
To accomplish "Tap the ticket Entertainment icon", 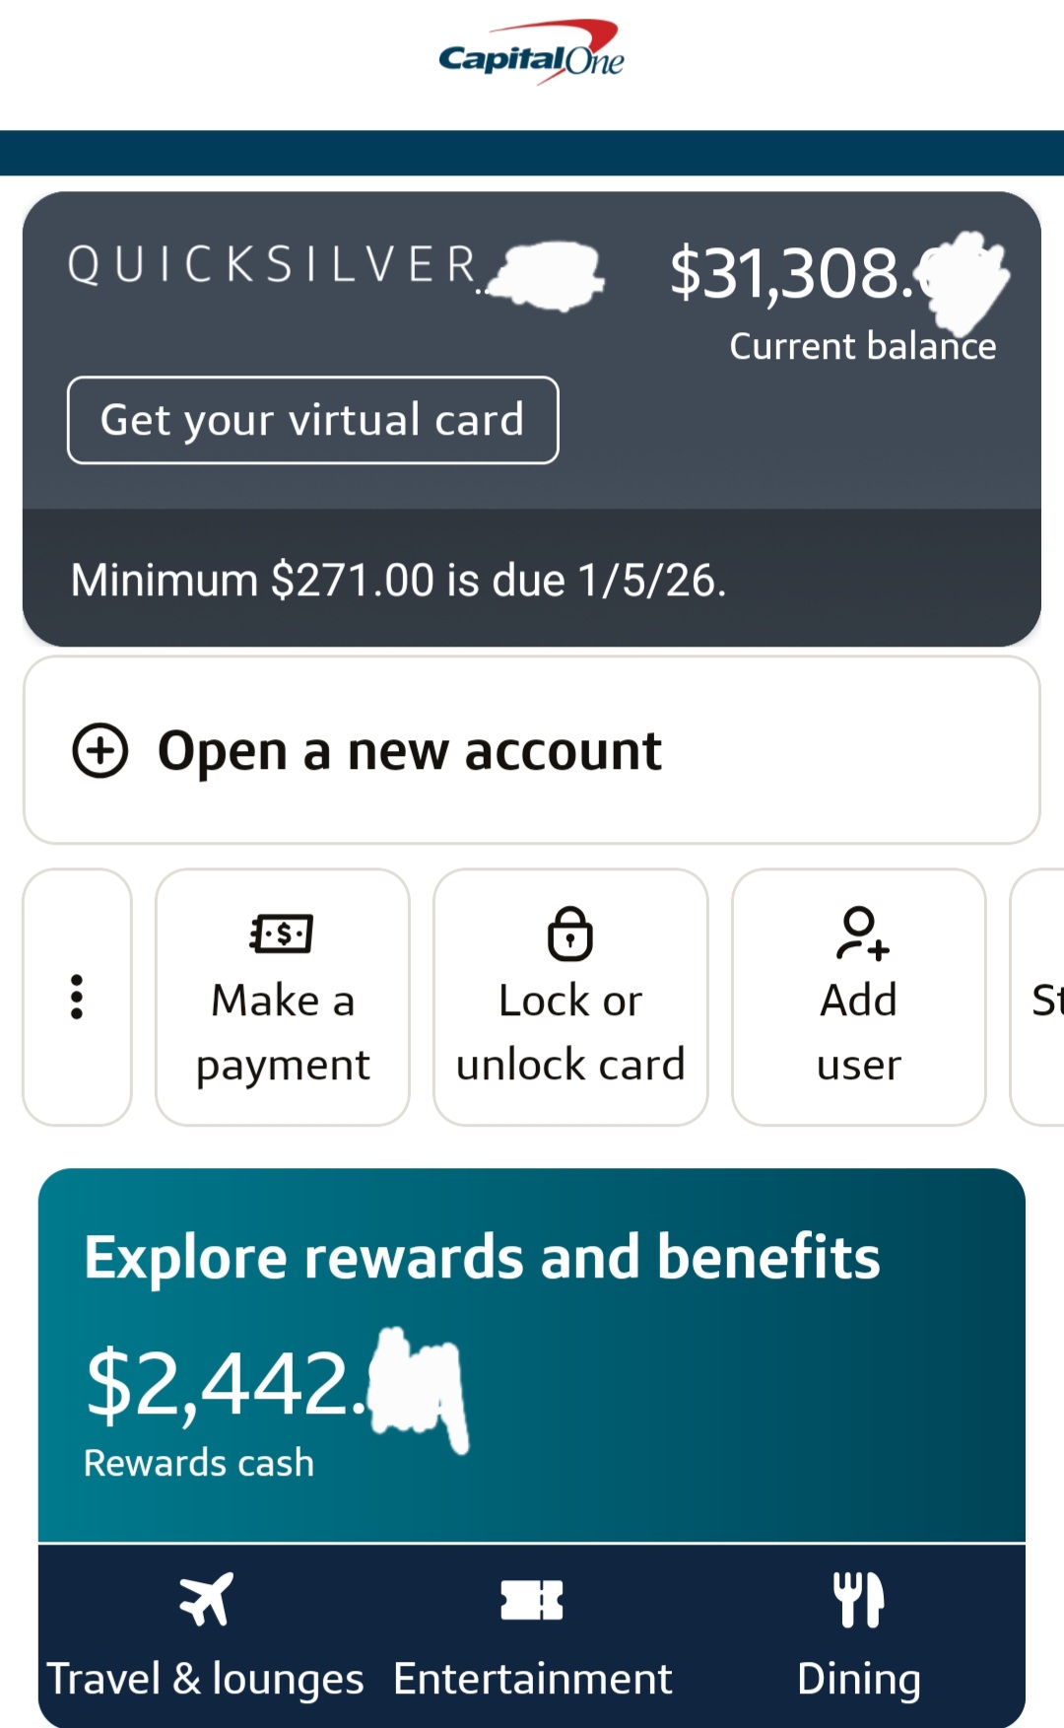I will coord(532,1599).
